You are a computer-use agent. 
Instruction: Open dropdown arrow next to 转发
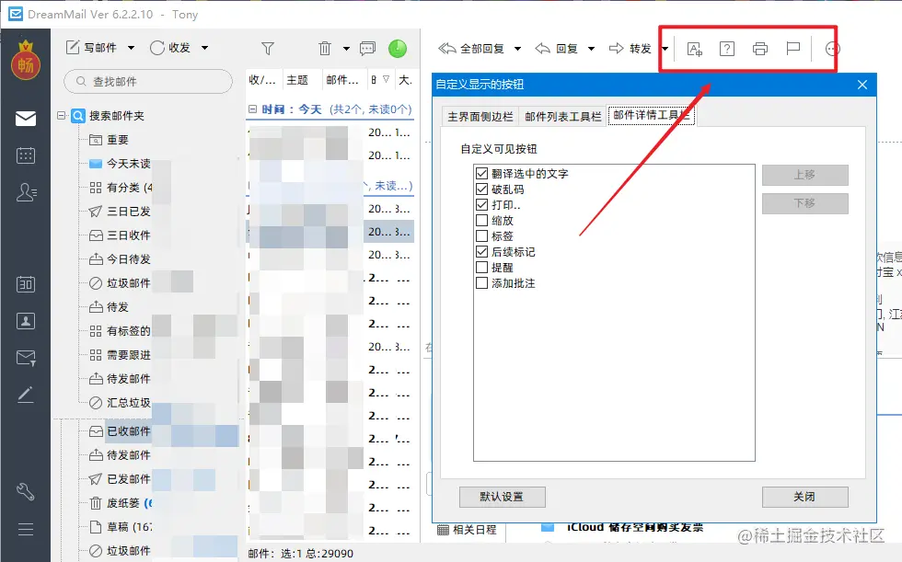tap(665, 49)
